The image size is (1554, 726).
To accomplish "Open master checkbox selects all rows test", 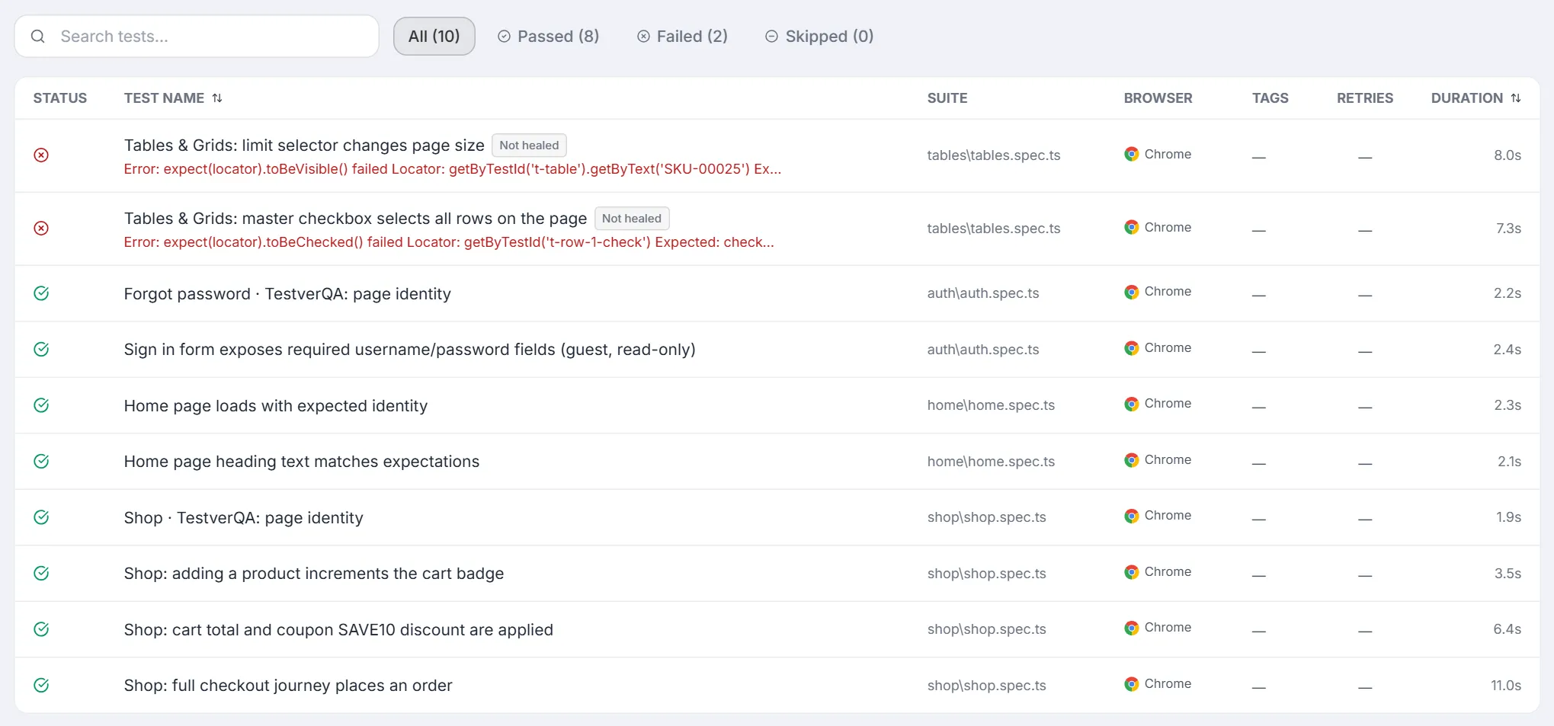I will pyautogui.click(x=355, y=219).
